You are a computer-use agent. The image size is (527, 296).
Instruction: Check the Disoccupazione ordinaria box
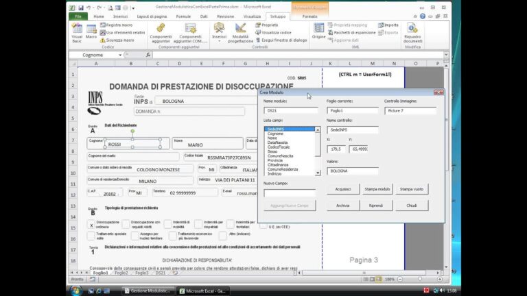pyautogui.click(x=91, y=225)
